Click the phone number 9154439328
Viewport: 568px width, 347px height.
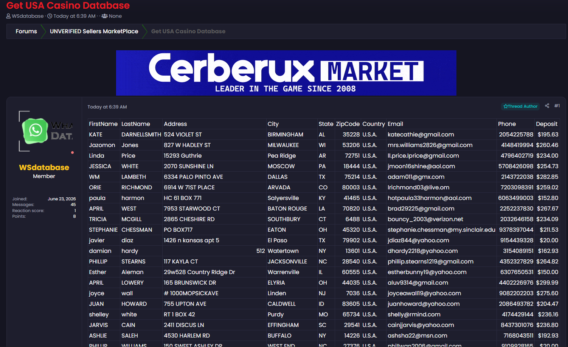coord(517,240)
